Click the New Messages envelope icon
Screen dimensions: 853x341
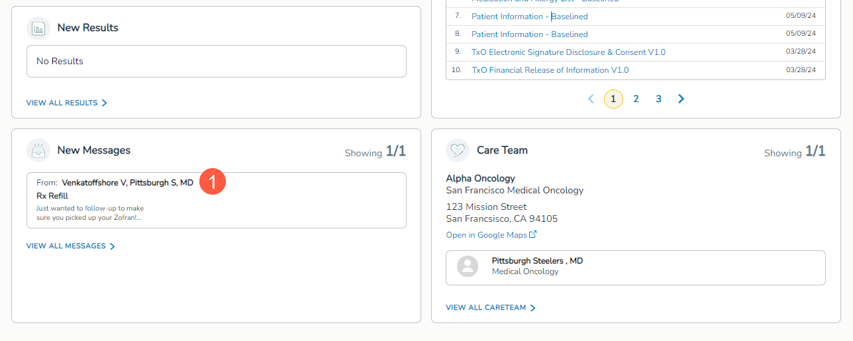click(38, 150)
